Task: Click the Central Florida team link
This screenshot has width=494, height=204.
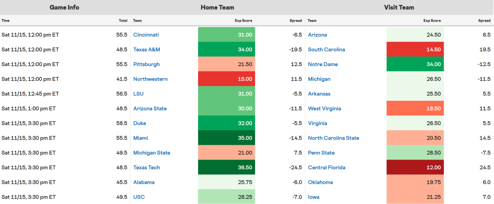Action: click(327, 168)
